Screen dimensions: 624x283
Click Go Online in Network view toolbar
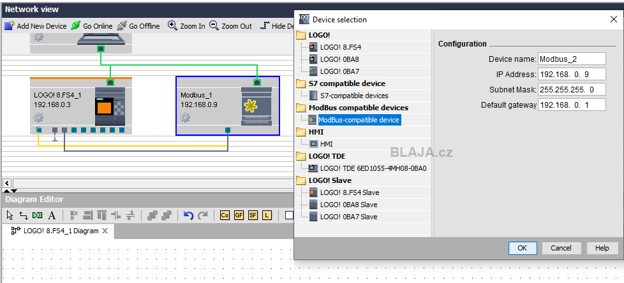pos(91,26)
